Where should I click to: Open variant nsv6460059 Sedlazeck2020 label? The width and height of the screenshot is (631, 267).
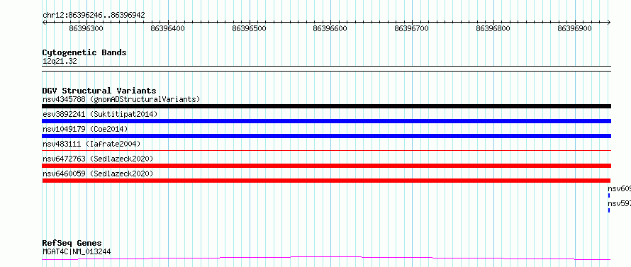click(98, 174)
